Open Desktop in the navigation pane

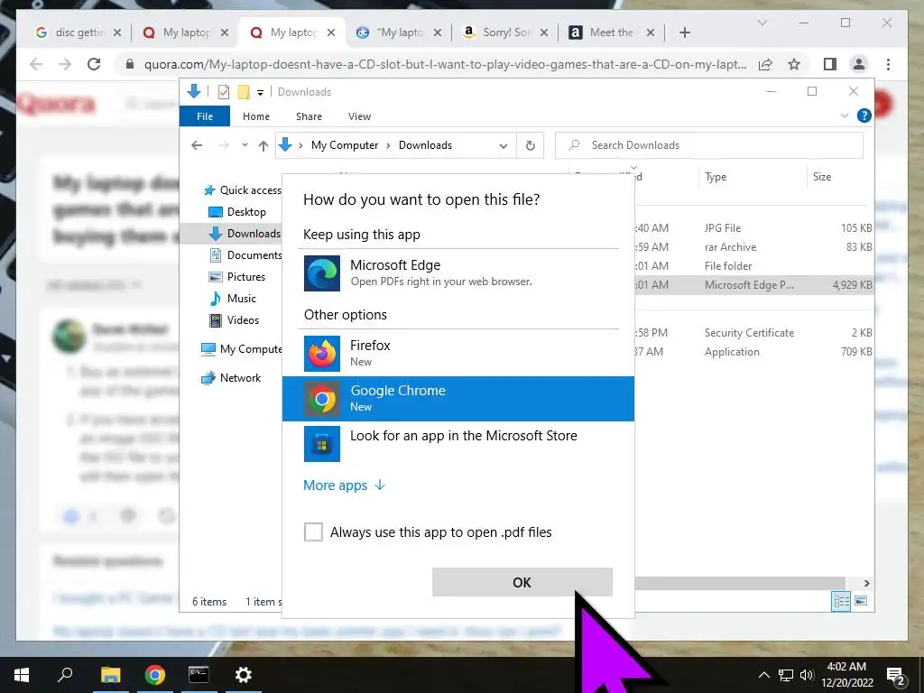[238, 211]
